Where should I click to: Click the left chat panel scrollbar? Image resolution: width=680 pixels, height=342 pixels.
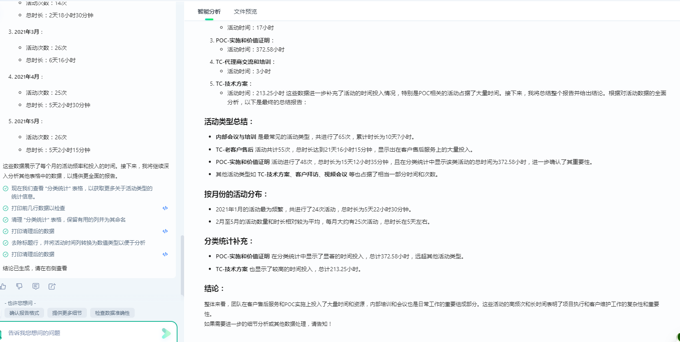point(182,265)
